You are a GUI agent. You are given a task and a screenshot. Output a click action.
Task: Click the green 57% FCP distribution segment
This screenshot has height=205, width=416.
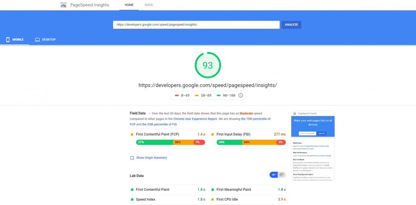pos(154,142)
